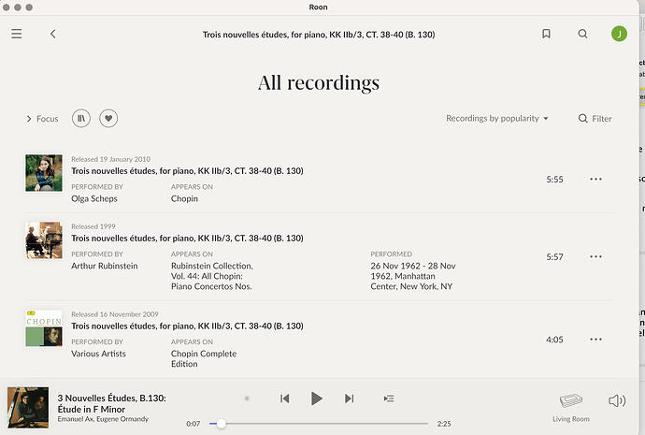
Task: Open Arthur Rubinstein album cover thumbnail
Action: 44,240
